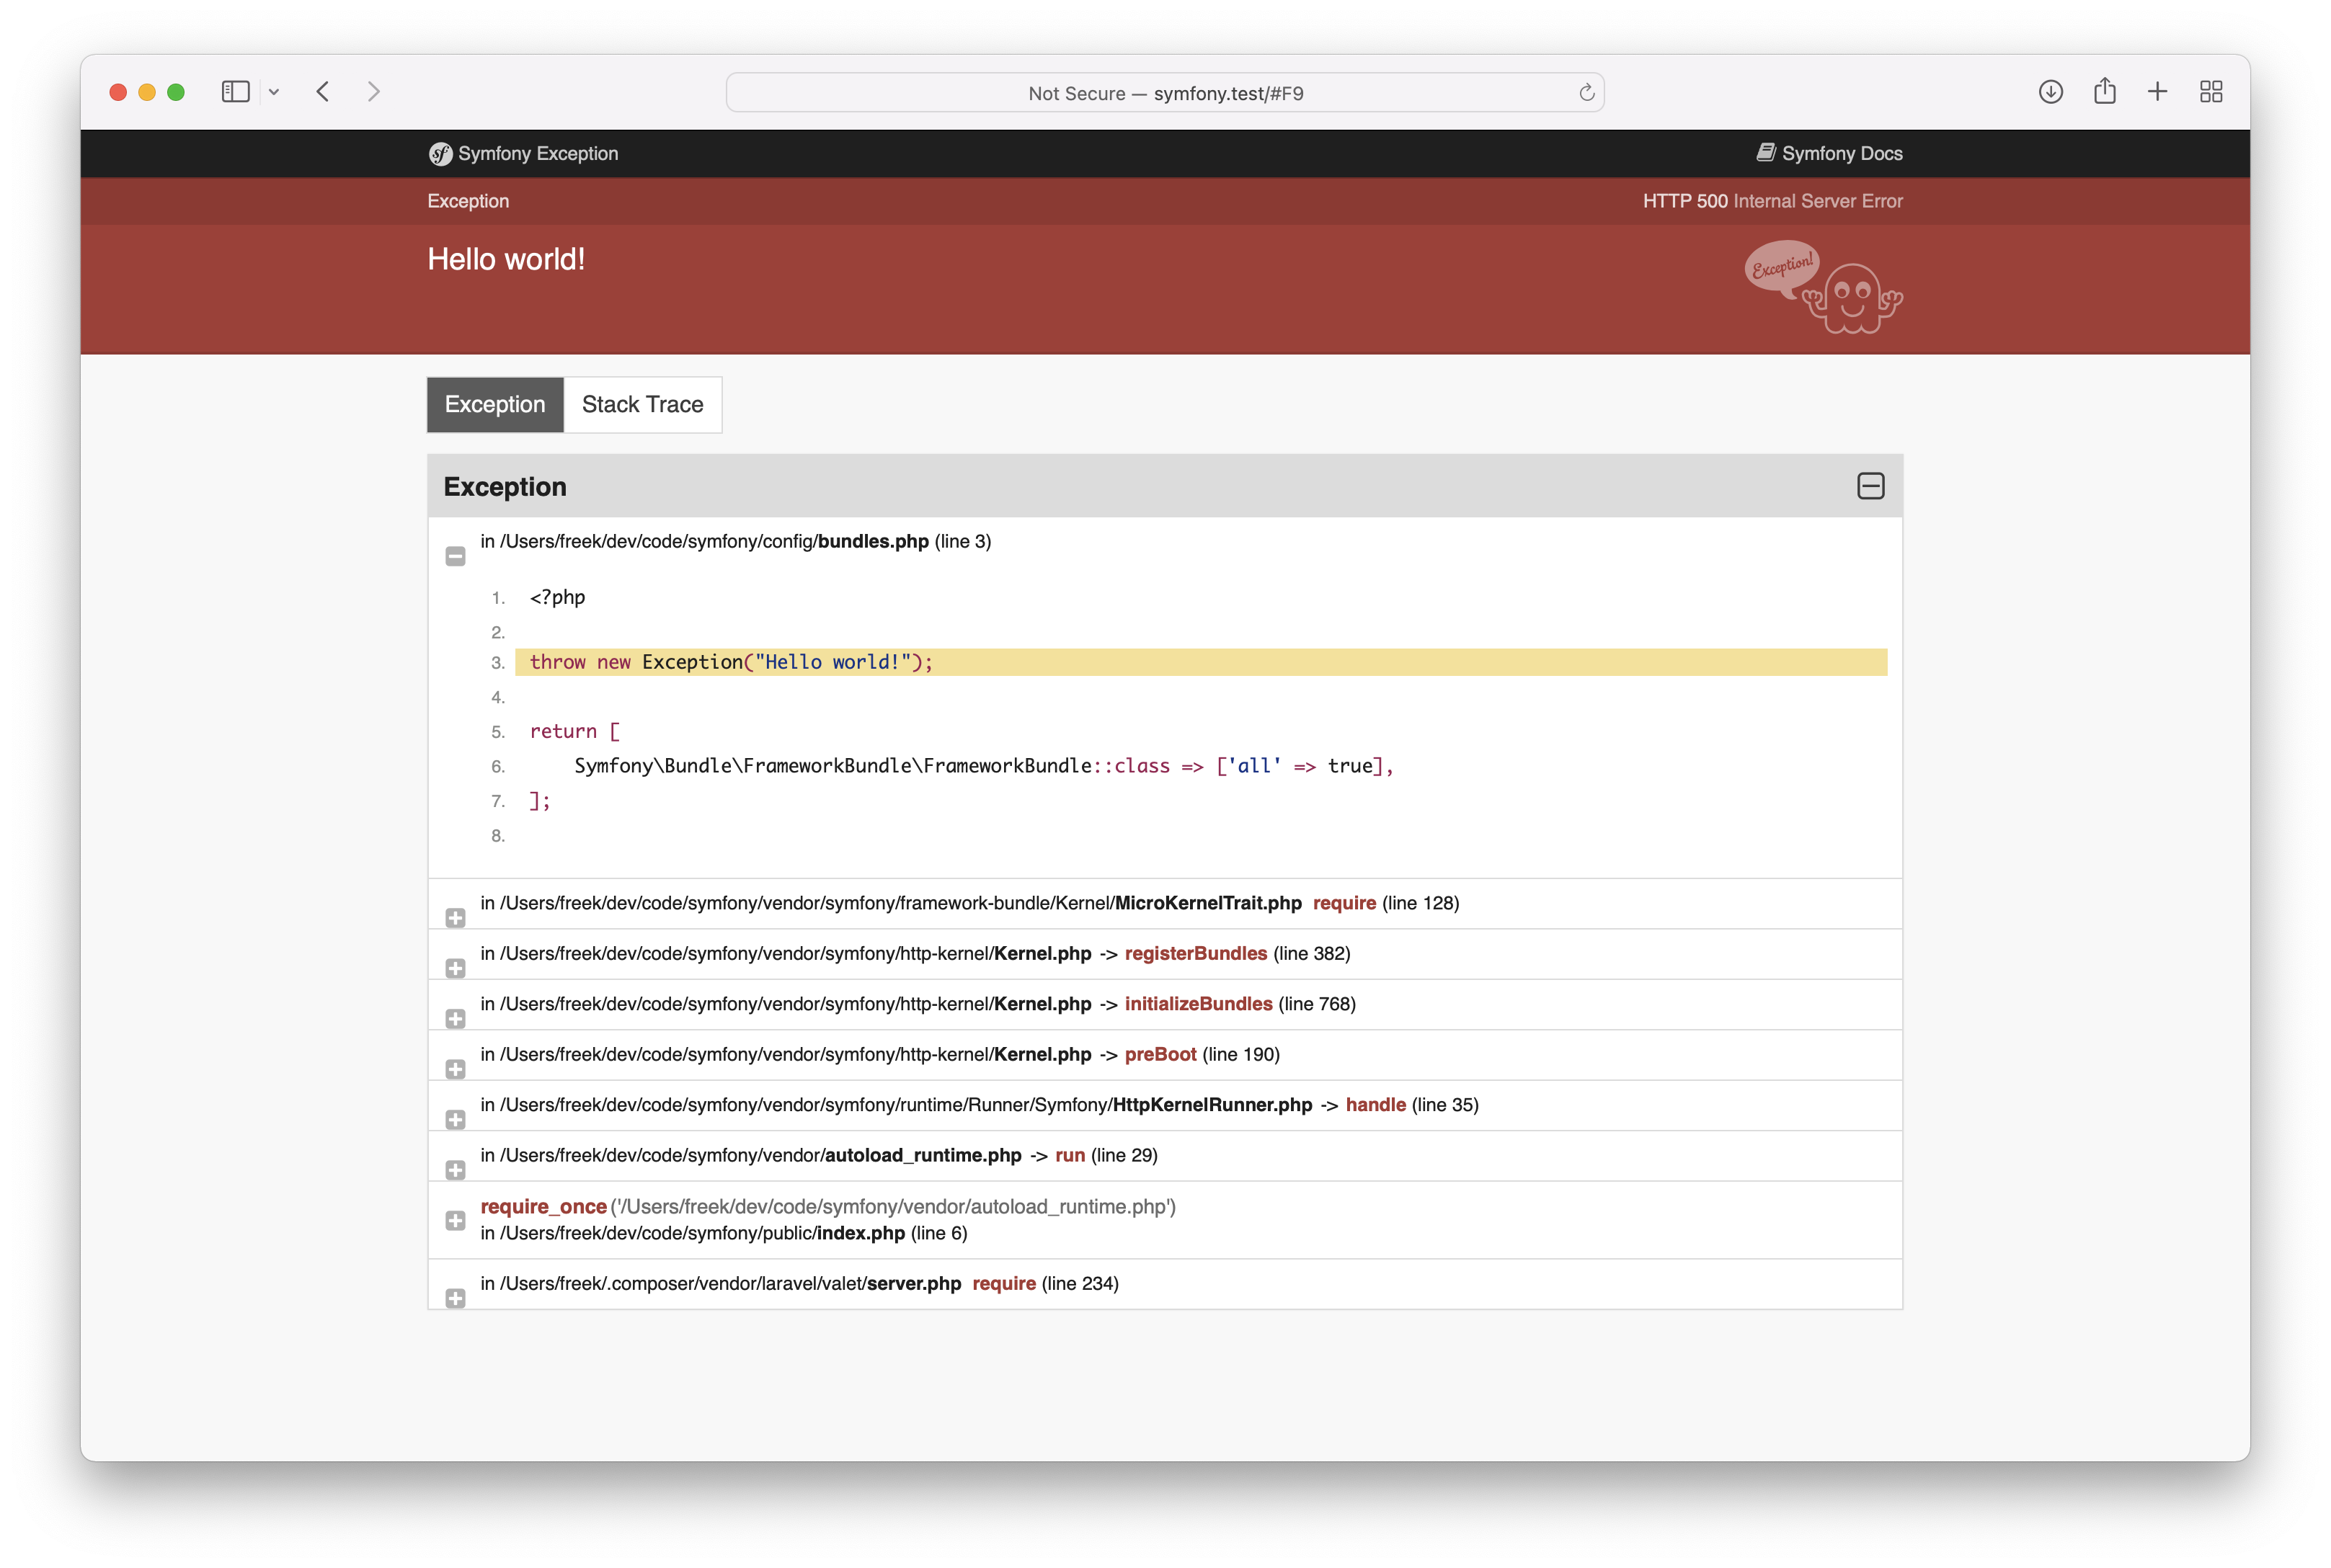Switch to the Exception tab
This screenshot has height=1568, width=2331.
(495, 404)
